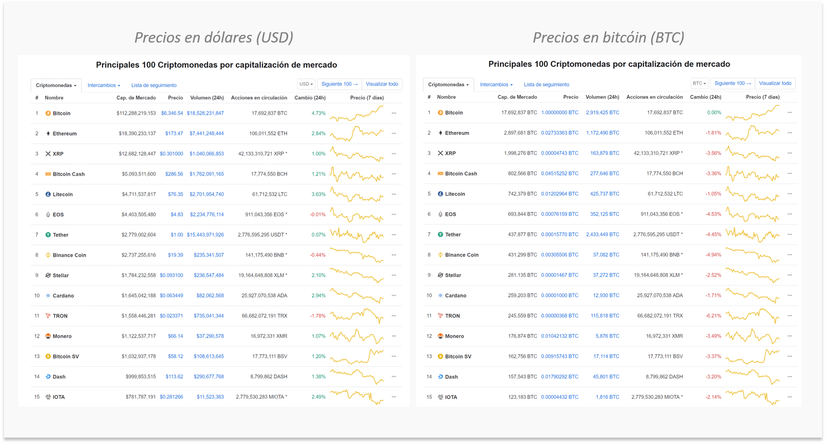Click the Tether icon in USD table
Image resolution: width=826 pixels, height=444 pixels.
[x=48, y=235]
